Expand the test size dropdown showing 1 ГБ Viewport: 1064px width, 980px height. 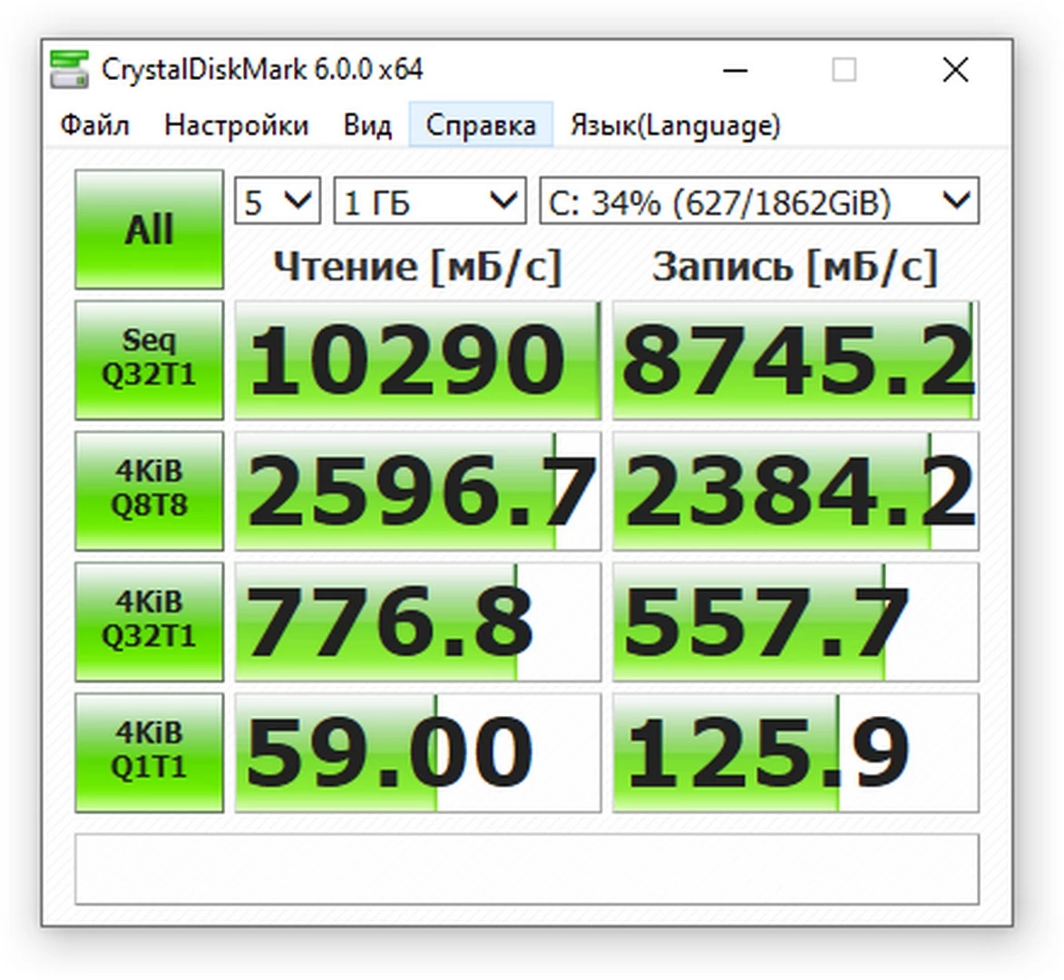tap(430, 201)
